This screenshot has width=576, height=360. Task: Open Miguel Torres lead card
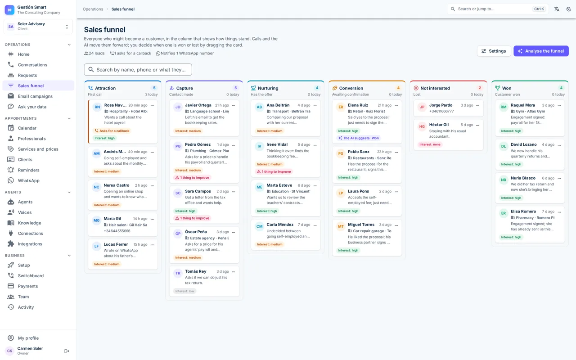367,238
